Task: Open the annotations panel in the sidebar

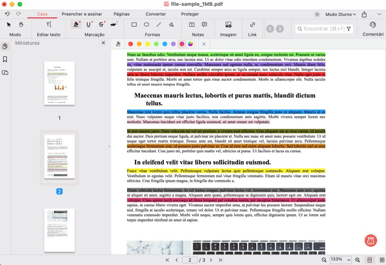Action: (5, 73)
